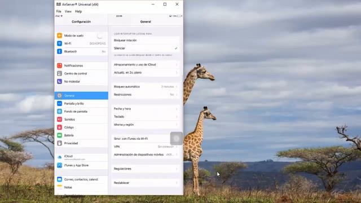Open Almacenamiento y uso de iCloud
This screenshot has width=361, height=203.
coord(146,65)
